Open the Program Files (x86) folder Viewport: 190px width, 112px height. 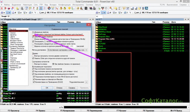[x=106, y=39]
